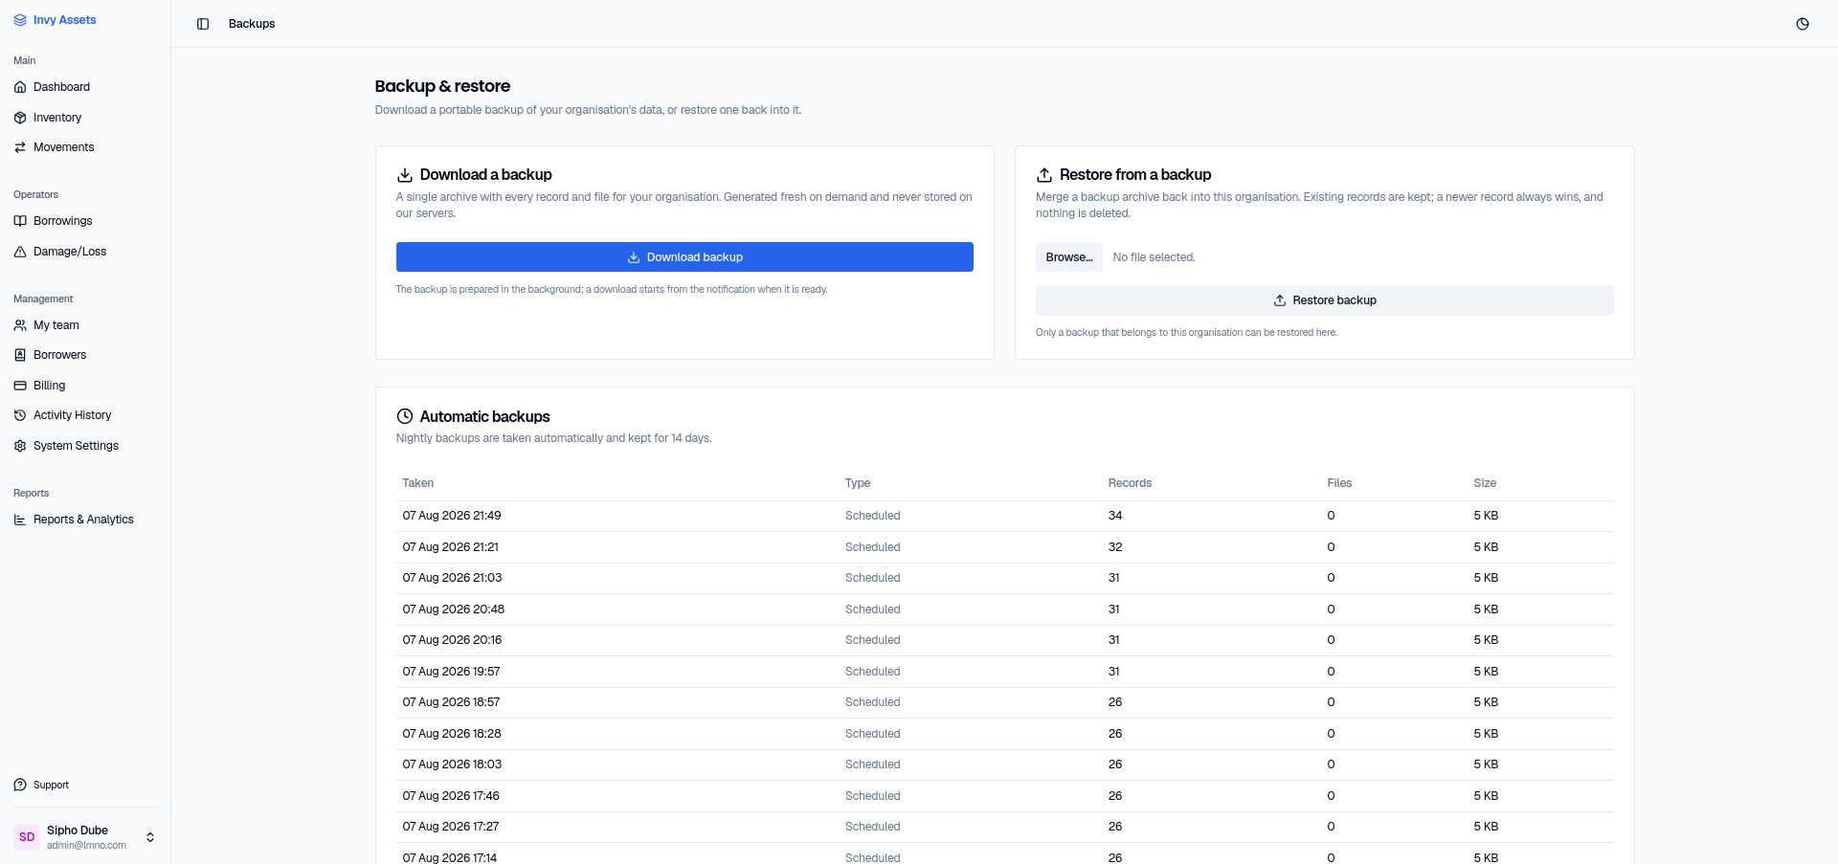This screenshot has width=1838, height=864.
Task: Click the Borrowers contact icon
Action: 20,355
